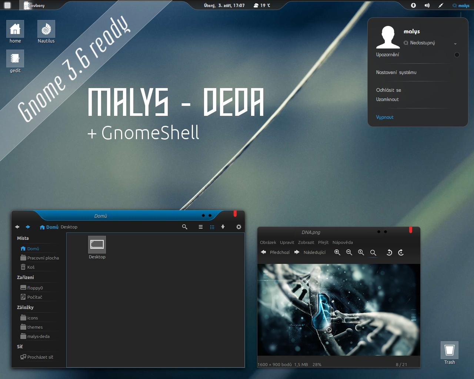Click the Domů path bar button

point(49,227)
